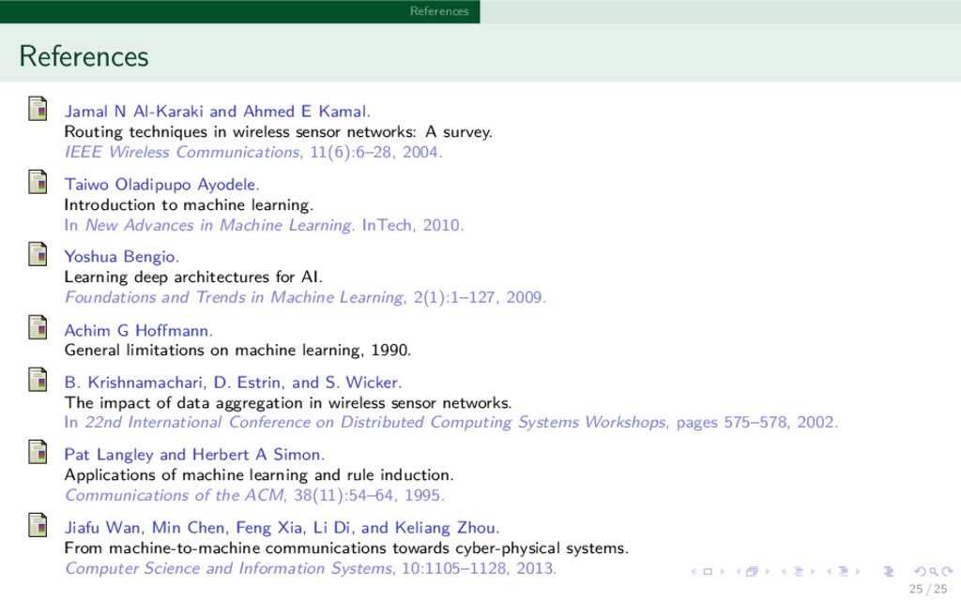
Task: Click the article icon beside Krishnamachari, Estrin, Wicker
Action: [38, 380]
